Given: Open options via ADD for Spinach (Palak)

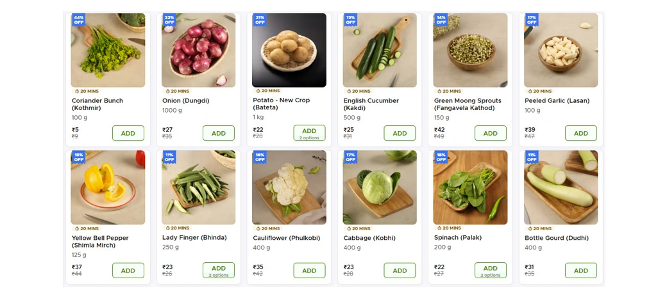Looking at the screenshot, I should [x=490, y=271].
